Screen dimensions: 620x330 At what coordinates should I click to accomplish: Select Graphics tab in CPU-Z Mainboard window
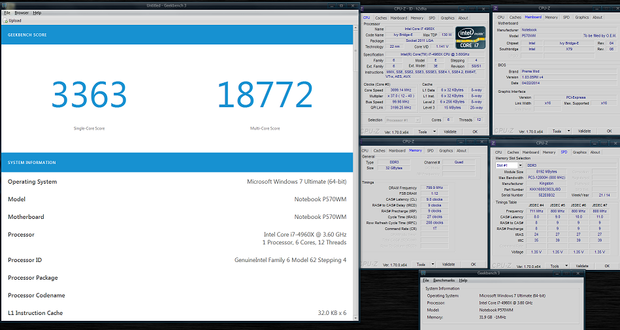pyautogui.click(x=582, y=18)
